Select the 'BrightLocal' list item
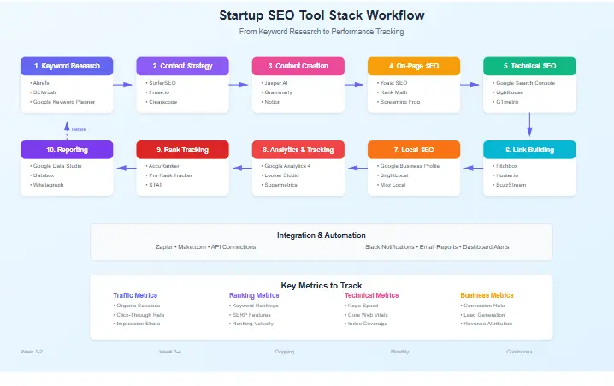Viewport: 614px width, 386px height. (x=393, y=175)
